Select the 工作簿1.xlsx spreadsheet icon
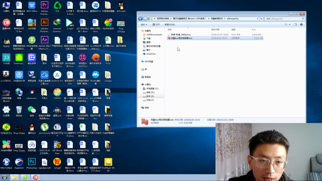 [x=108, y=41]
